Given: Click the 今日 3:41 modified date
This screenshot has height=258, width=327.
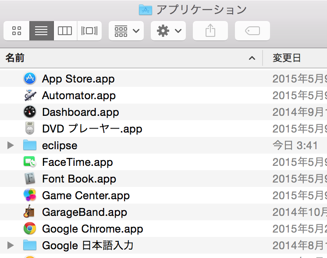Looking at the screenshot, I should [x=295, y=145].
